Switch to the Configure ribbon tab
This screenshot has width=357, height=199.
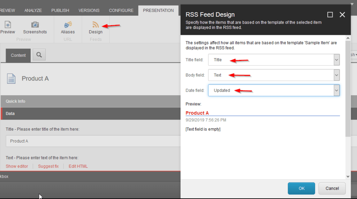pos(121,10)
